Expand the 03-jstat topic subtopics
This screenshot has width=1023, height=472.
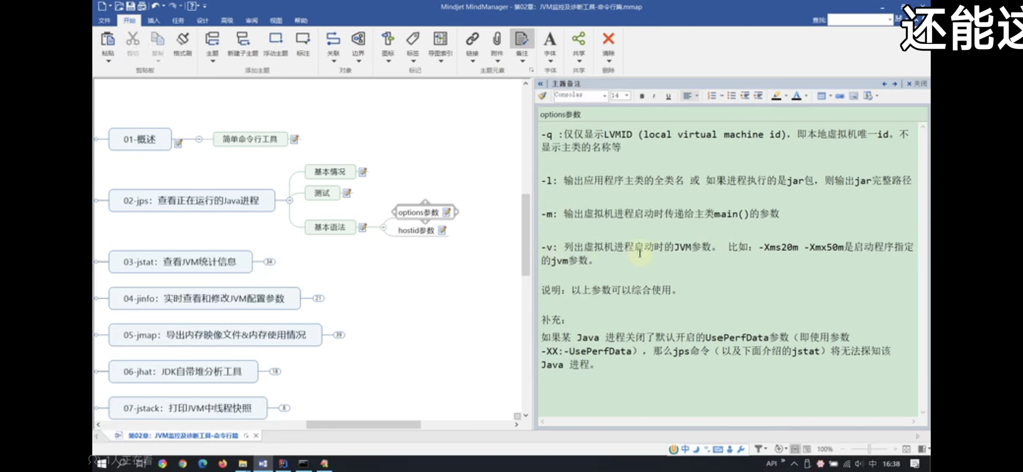click(270, 261)
